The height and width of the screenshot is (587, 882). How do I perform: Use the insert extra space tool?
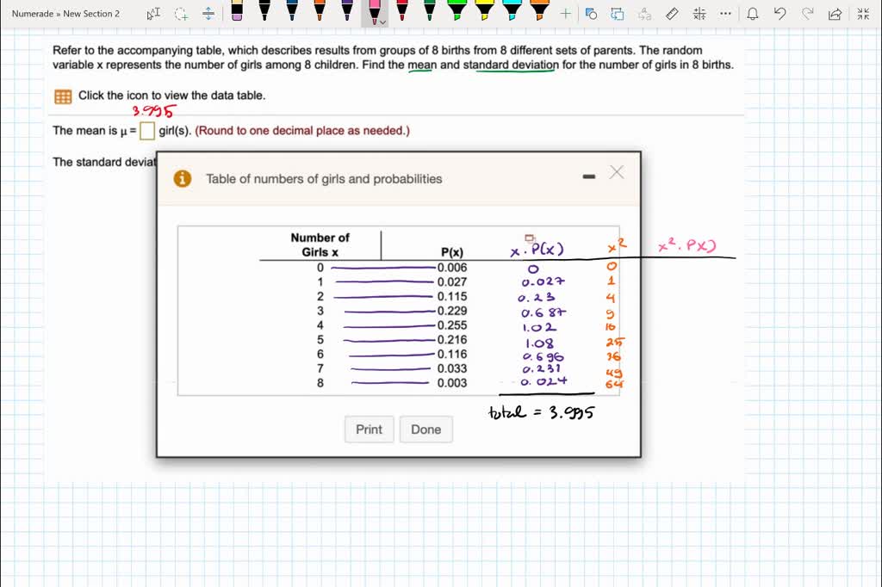(x=208, y=14)
